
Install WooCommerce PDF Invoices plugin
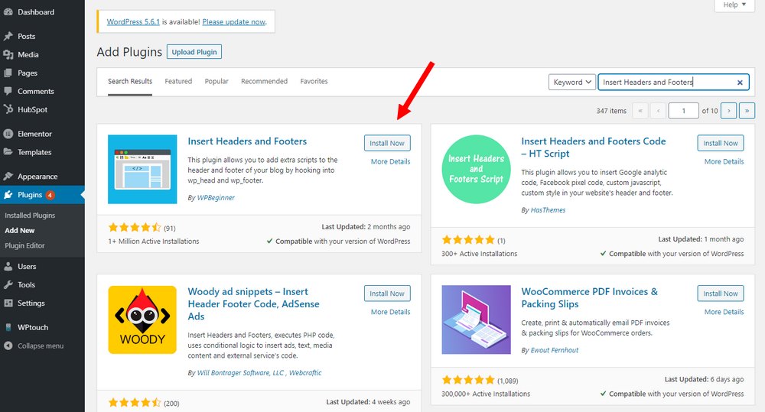click(x=721, y=294)
